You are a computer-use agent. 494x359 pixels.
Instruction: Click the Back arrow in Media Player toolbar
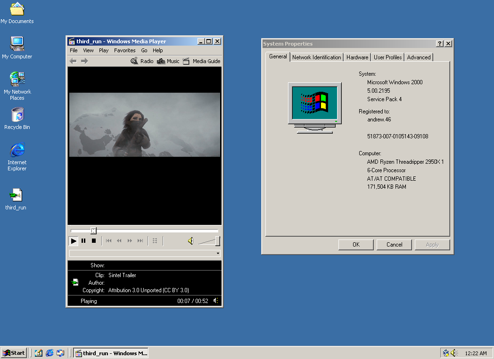[73, 61]
